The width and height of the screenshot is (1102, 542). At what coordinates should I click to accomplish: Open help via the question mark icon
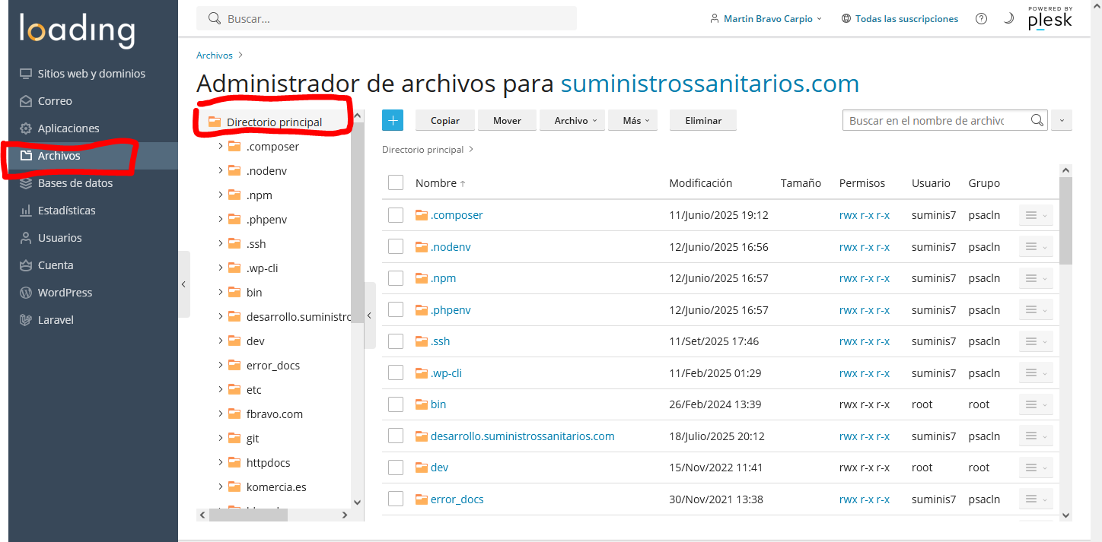pos(981,18)
